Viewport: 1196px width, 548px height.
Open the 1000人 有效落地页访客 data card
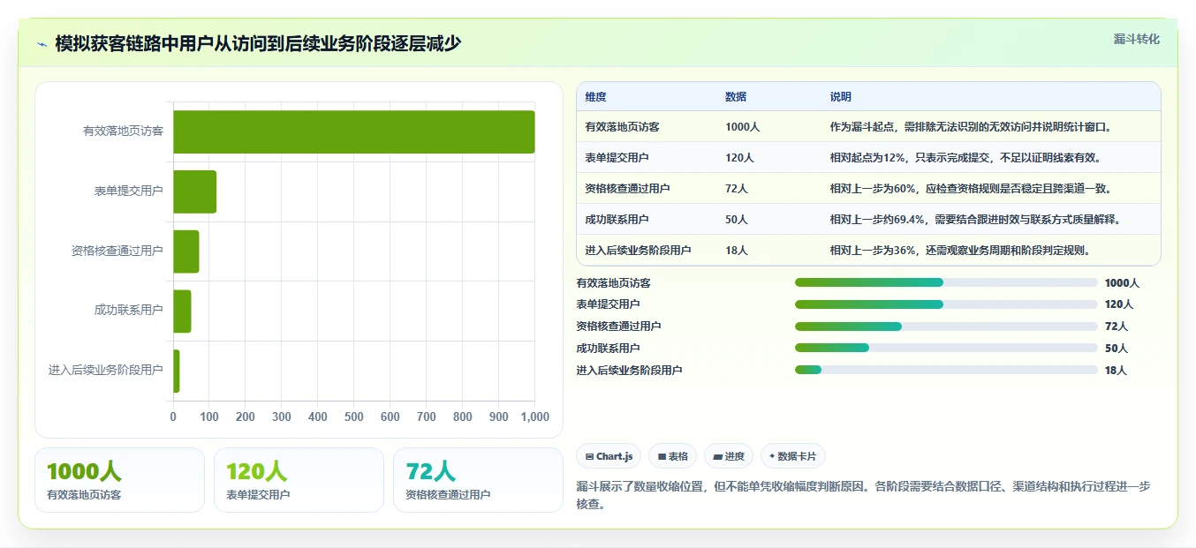(x=119, y=480)
